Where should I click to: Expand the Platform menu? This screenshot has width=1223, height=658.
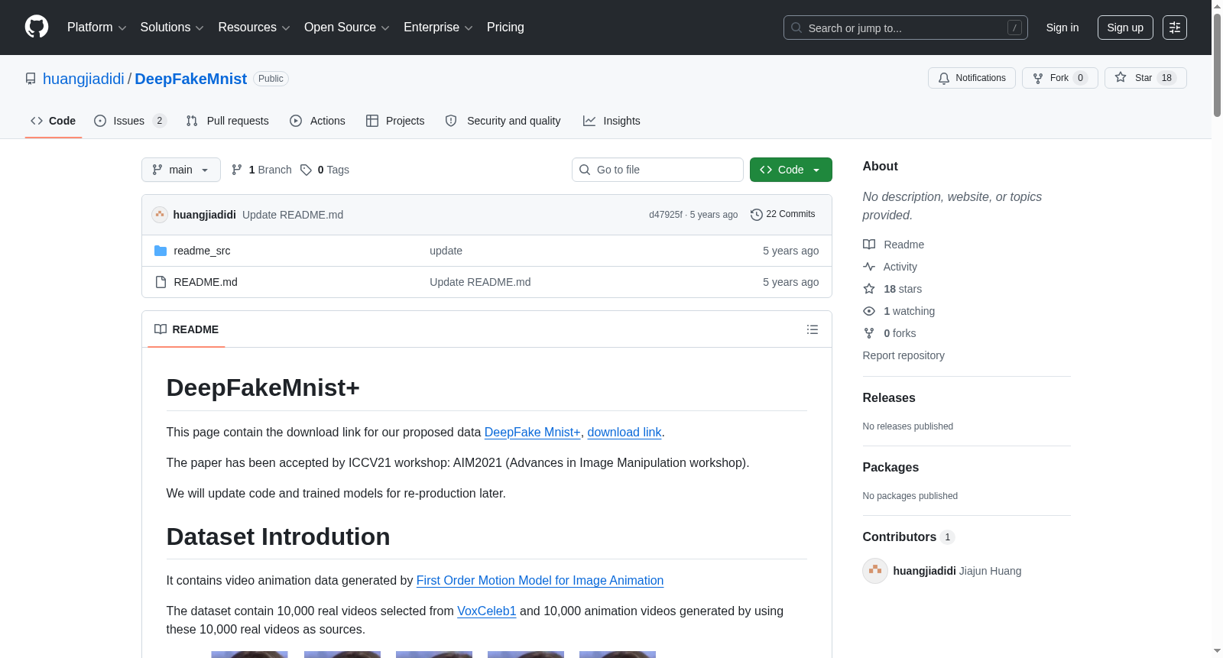pyautogui.click(x=97, y=28)
